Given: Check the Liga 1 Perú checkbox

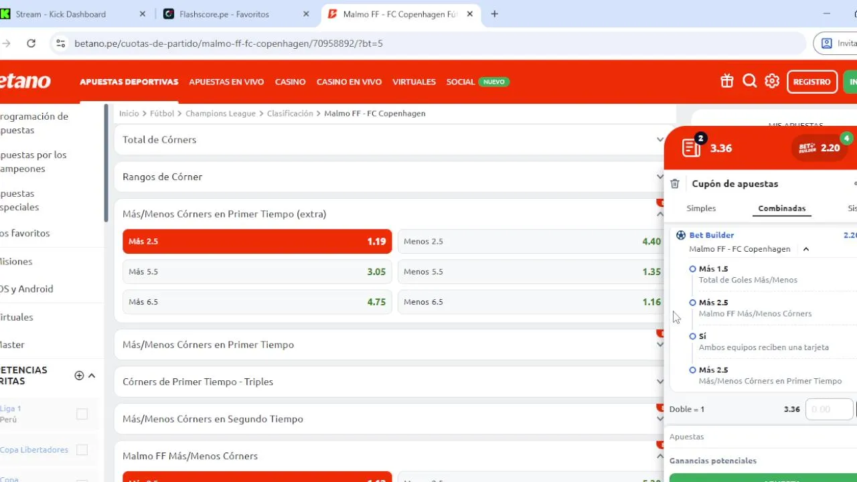Looking at the screenshot, I should click(x=82, y=414).
